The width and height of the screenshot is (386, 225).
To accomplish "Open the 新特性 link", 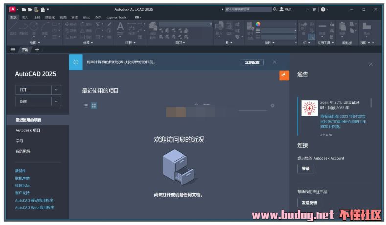I will tap(21, 171).
